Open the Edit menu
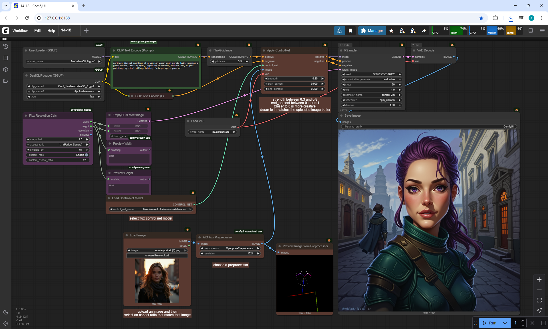This screenshot has width=548, height=329. click(37, 31)
